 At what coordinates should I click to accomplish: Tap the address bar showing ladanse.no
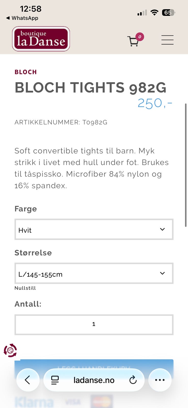click(94, 380)
